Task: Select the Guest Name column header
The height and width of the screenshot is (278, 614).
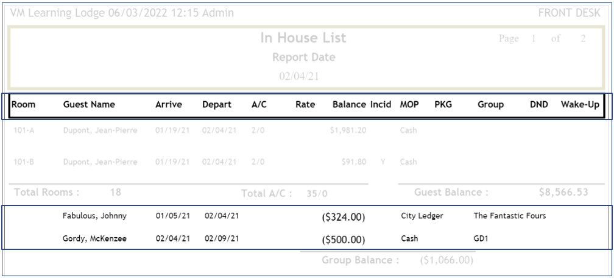Action: pyautogui.click(x=88, y=105)
